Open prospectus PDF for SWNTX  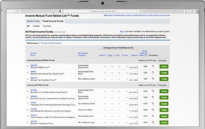[153, 79]
